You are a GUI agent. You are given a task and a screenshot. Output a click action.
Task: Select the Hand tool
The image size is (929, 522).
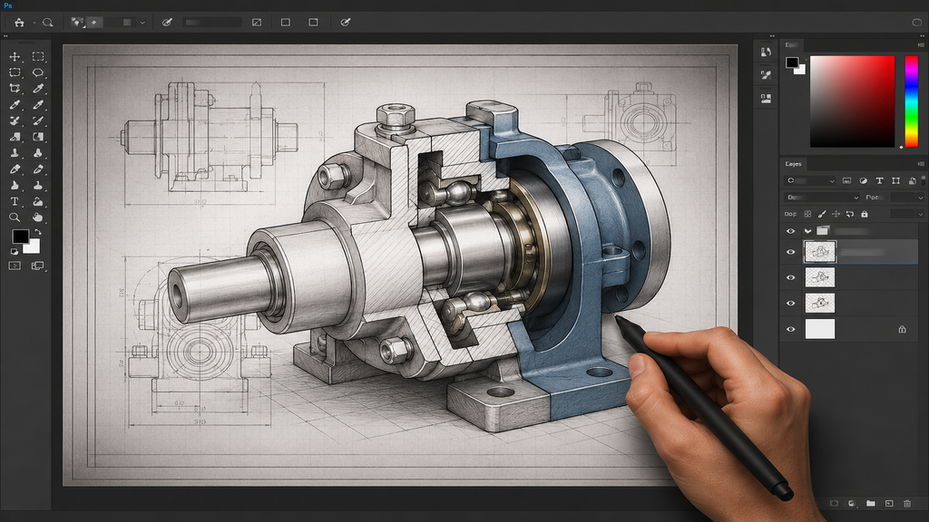pos(38,217)
